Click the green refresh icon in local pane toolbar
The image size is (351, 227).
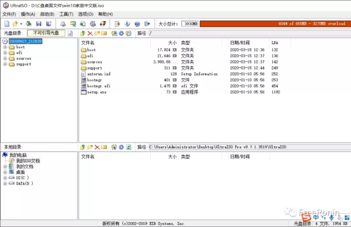129,147
